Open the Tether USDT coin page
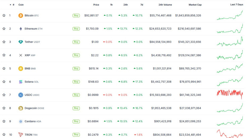 32,42
